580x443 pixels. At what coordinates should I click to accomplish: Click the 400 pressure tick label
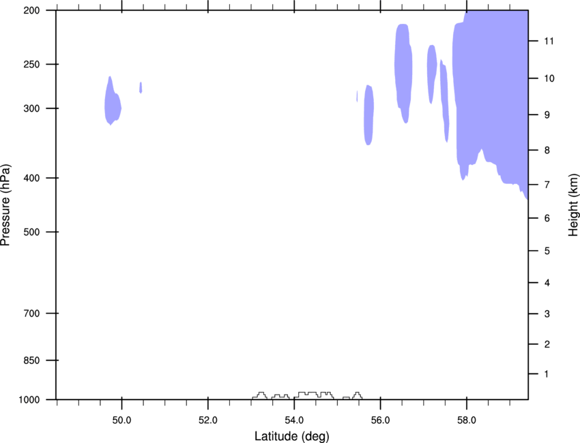[x=31, y=178]
